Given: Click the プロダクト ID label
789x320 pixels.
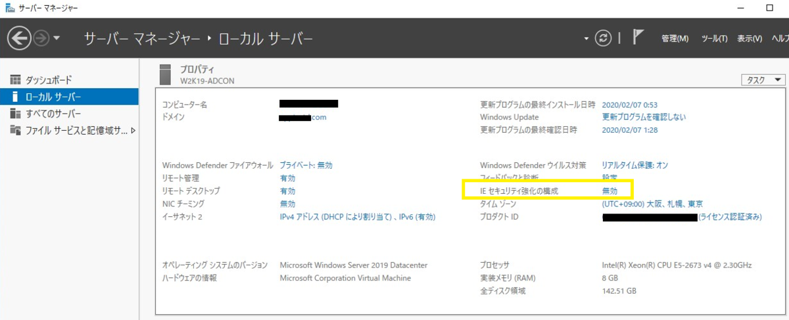Looking at the screenshot, I should point(500,217).
